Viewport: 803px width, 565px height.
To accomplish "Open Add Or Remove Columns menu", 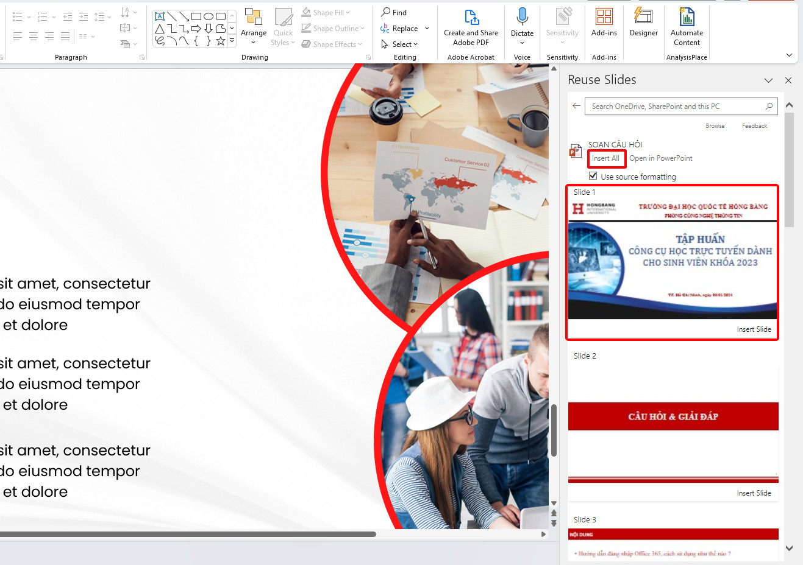I will point(87,37).
